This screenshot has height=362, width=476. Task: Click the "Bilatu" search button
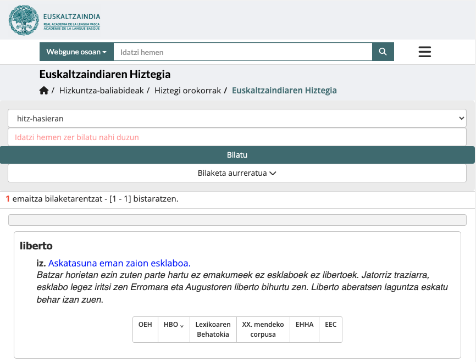(x=237, y=154)
